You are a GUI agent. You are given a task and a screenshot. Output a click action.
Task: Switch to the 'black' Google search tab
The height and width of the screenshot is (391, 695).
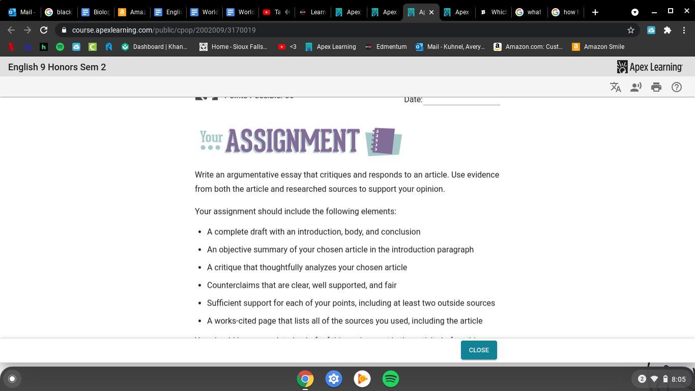[59, 12]
